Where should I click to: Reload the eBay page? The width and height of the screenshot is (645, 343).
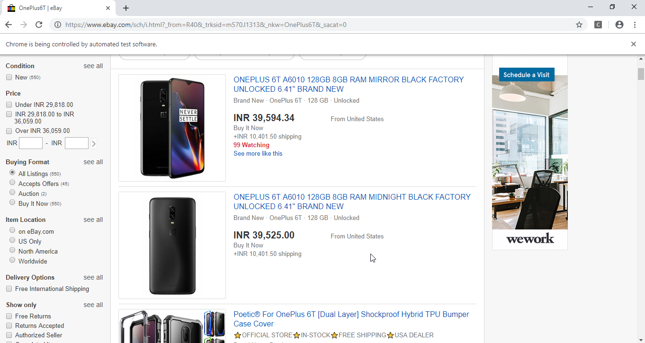coord(39,25)
